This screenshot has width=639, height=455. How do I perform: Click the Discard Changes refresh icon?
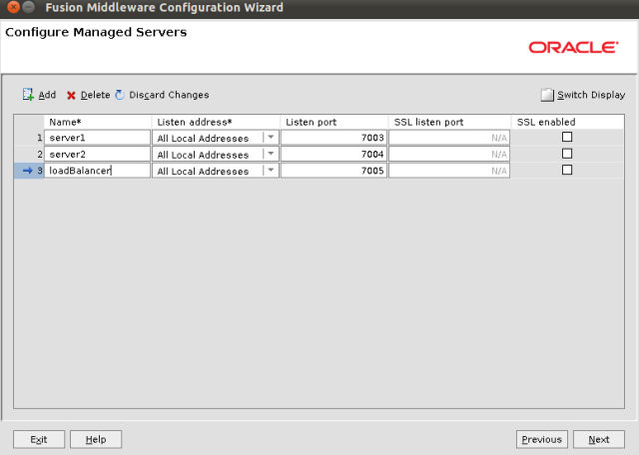coord(120,95)
